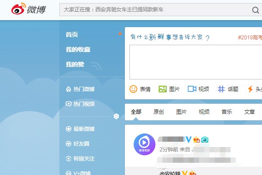Open the 特别关注 link
Image resolution: width=262 pixels, height=175 pixels.
[x=84, y=158]
